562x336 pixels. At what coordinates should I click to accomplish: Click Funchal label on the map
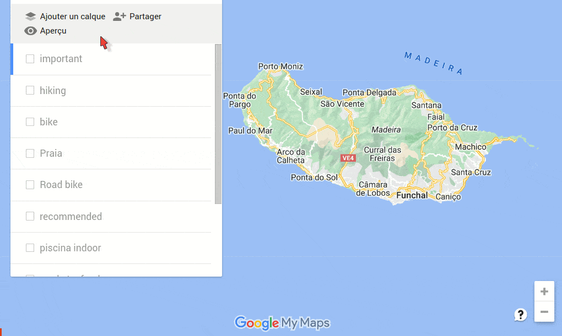click(x=412, y=195)
